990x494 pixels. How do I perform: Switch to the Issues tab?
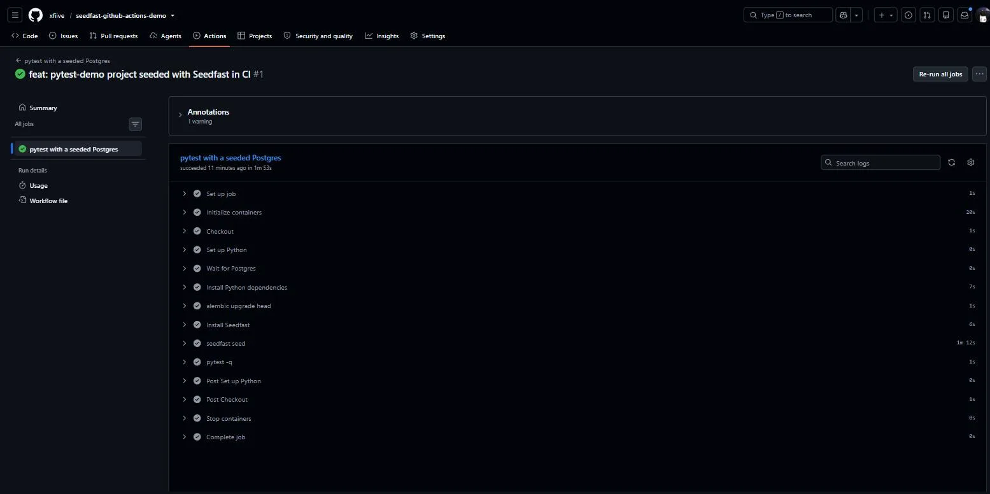click(63, 36)
